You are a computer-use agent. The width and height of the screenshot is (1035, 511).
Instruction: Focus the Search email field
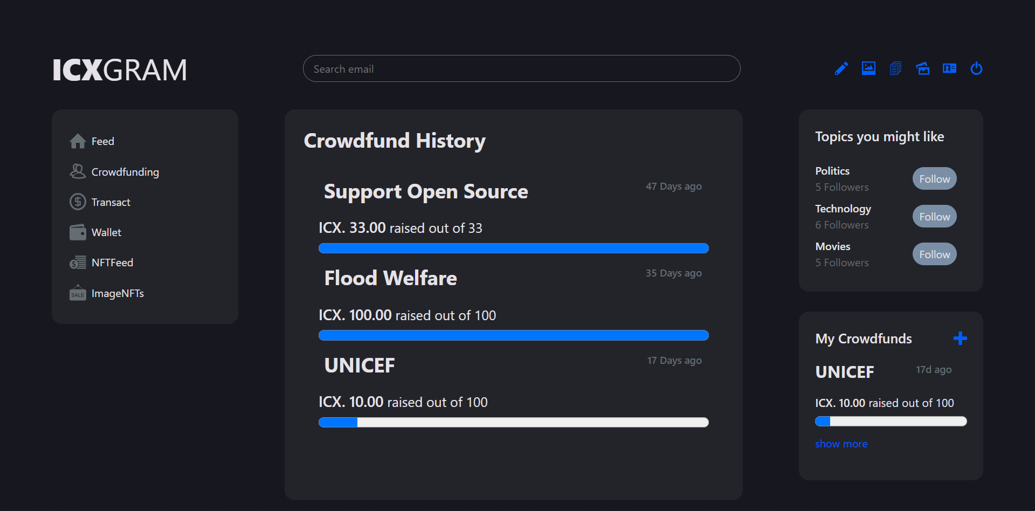coord(521,69)
